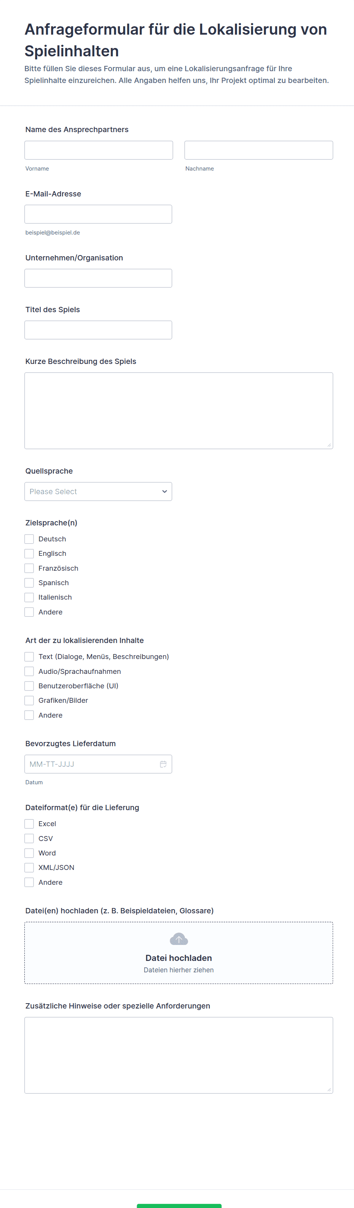The height and width of the screenshot is (1208, 354).
Task: Check the Italienisch language option
Action: coord(29,597)
